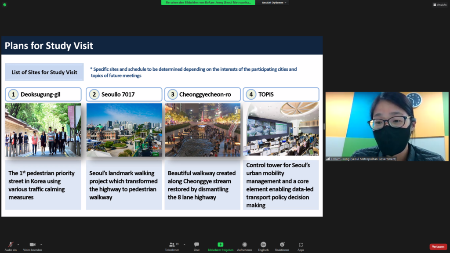Click the Cheonggyecheon-ro stream photo
450x253 pixels.
tap(203, 130)
